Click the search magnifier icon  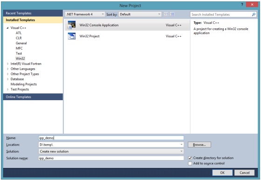(x=254, y=14)
